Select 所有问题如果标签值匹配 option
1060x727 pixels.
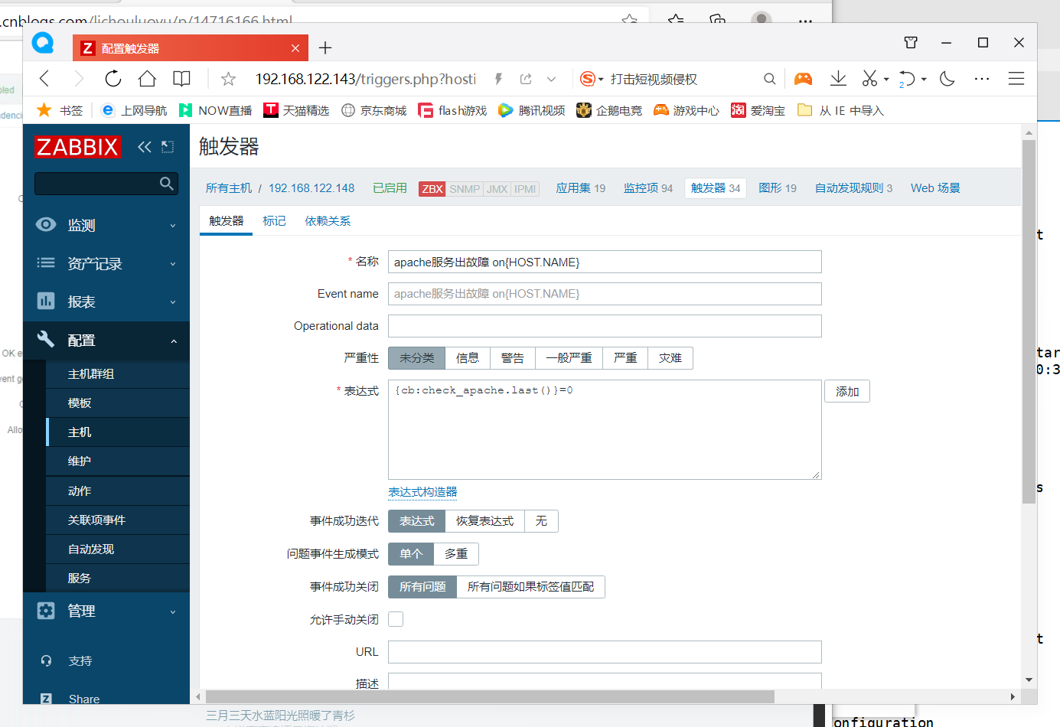click(530, 587)
